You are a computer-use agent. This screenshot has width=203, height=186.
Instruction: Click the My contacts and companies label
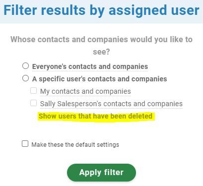pyautogui.click(x=85, y=91)
